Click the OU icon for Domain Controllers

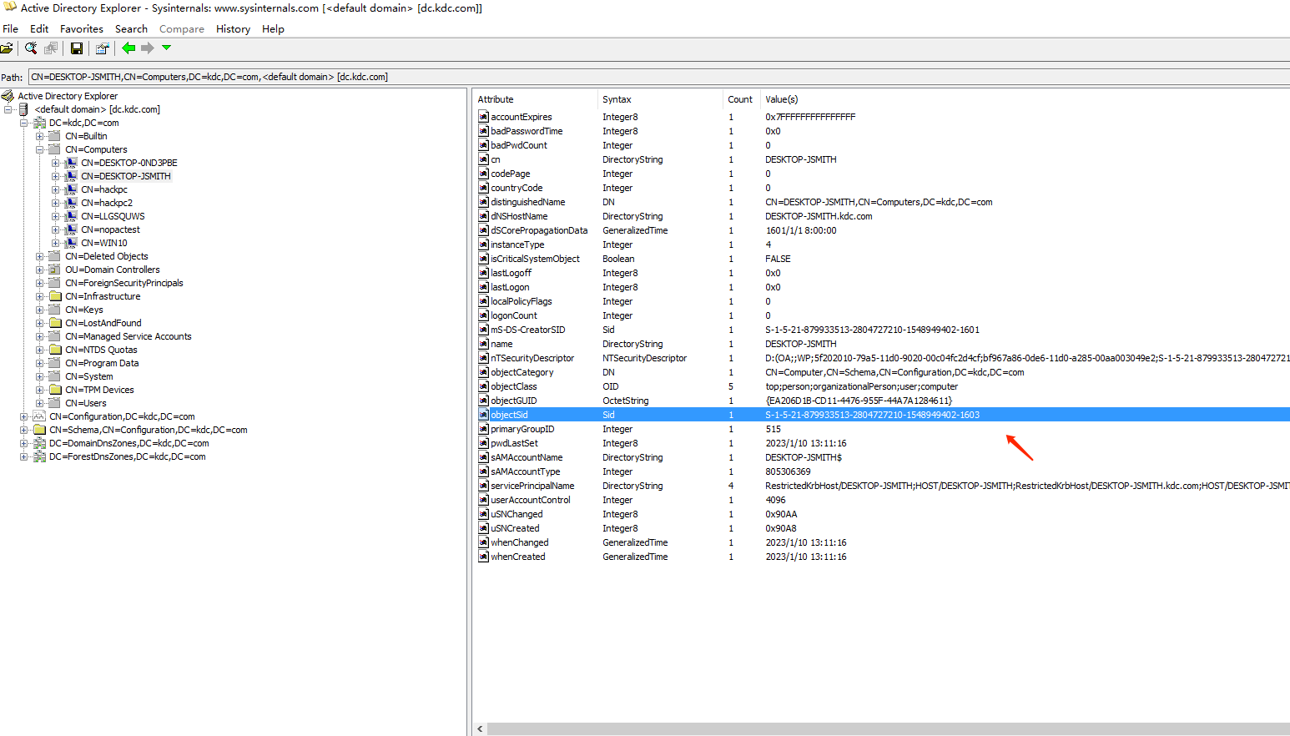pos(55,270)
